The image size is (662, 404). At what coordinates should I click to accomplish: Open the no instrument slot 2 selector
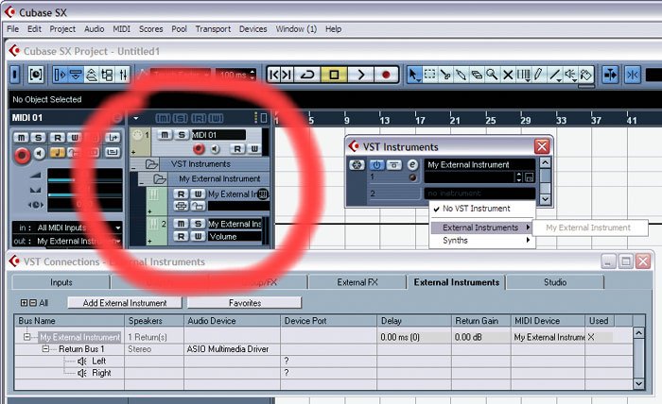[479, 194]
